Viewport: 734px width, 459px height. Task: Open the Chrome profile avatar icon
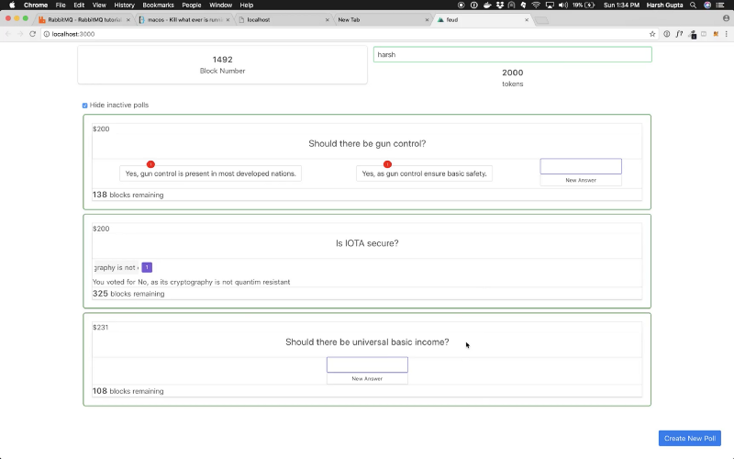(726, 18)
